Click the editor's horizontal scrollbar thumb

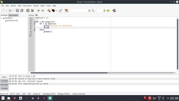tap(69, 73)
